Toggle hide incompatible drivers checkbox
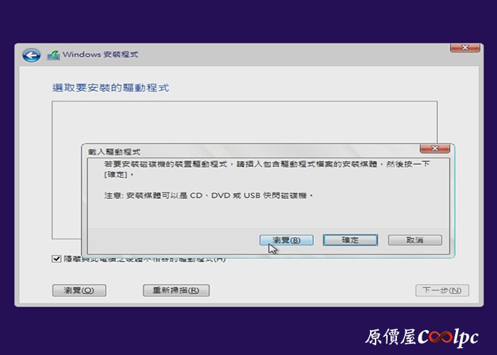 pyautogui.click(x=56, y=258)
